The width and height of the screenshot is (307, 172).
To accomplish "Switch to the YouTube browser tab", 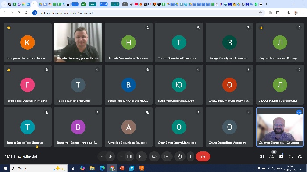I will (136, 4).
